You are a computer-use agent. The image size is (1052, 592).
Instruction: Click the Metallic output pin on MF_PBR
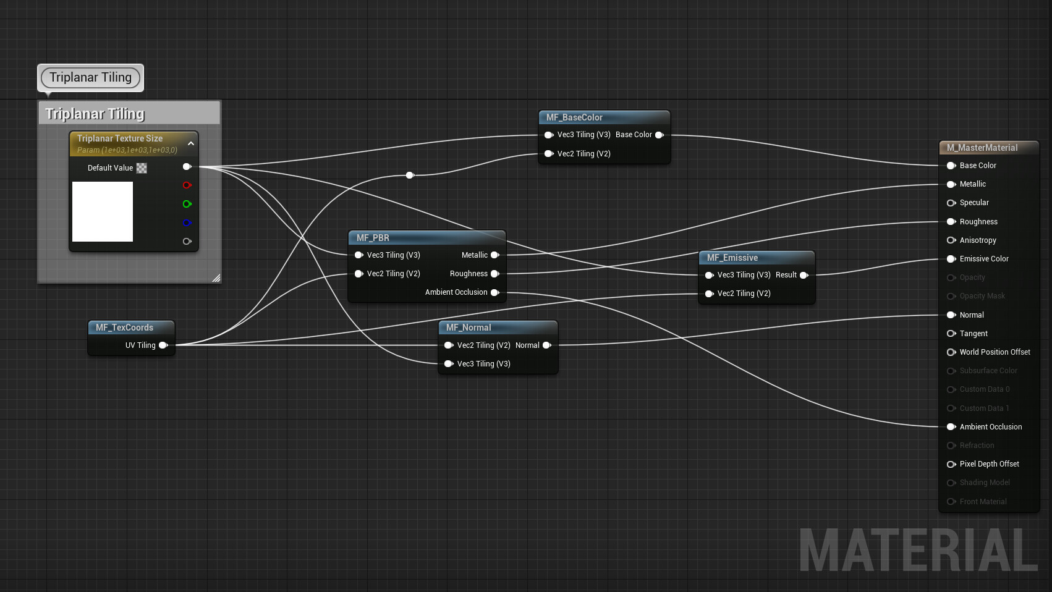click(495, 255)
